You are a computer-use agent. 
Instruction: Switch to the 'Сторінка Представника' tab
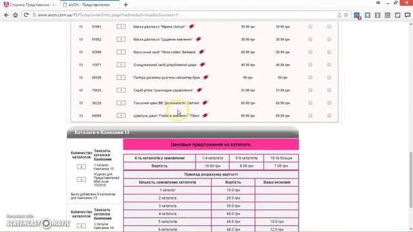tap(30, 5)
